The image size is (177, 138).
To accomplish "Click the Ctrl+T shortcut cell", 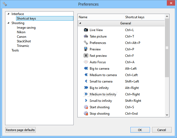I will (x=130, y=36).
